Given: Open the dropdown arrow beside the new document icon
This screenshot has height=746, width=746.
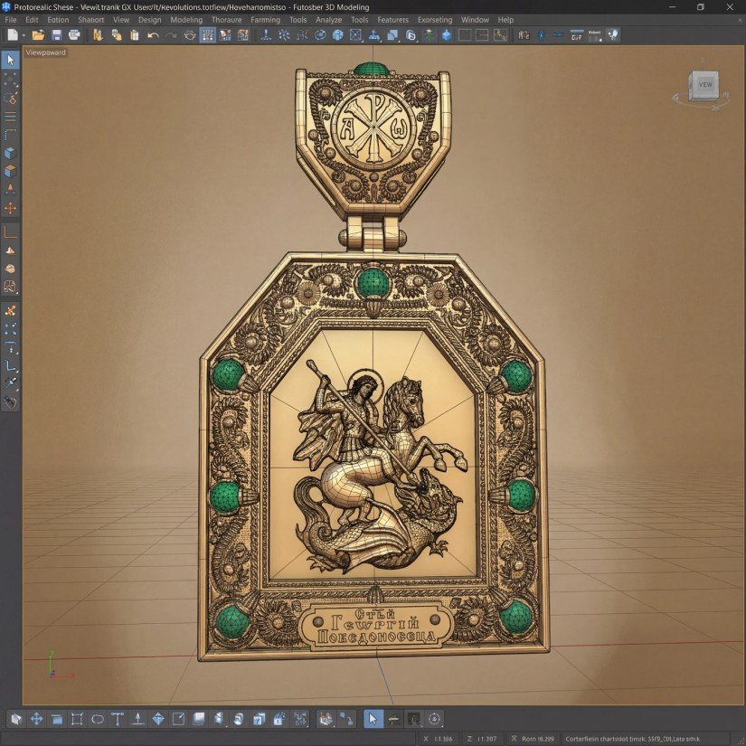Looking at the screenshot, I should pos(24,35).
